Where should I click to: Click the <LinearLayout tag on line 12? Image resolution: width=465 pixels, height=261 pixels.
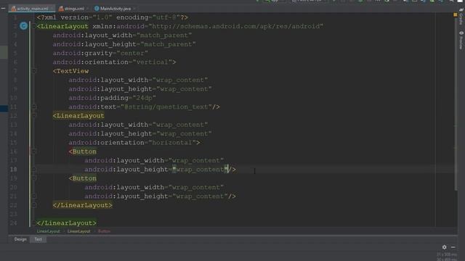[x=78, y=116]
